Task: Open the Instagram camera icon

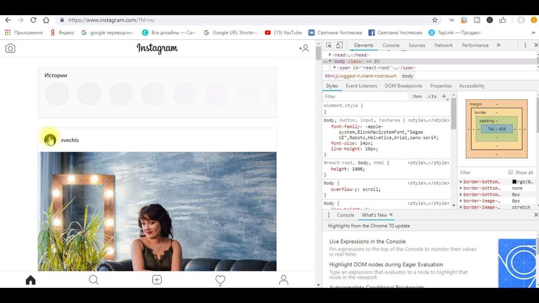Action: pos(10,48)
